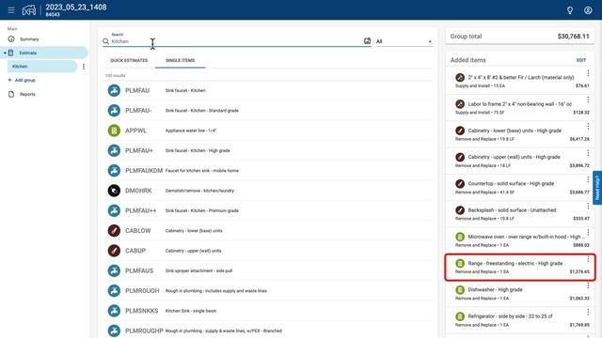This screenshot has height=338, width=602.
Task: Click the CABLOW cabinetry icon
Action: tap(114, 231)
